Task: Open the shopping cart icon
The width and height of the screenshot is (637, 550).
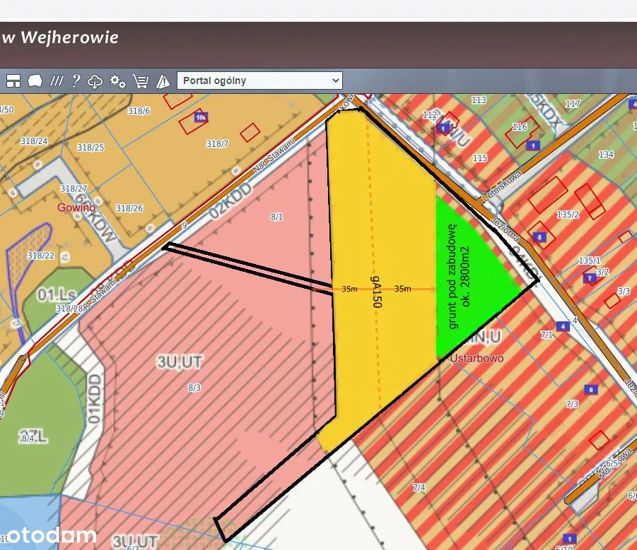Action: click(x=141, y=81)
